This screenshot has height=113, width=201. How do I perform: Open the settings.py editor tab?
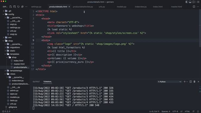click(36, 7)
